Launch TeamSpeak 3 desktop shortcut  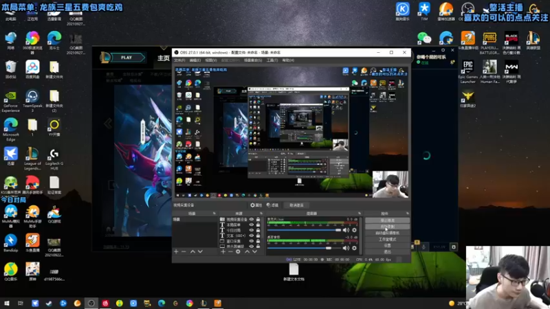[32, 102]
